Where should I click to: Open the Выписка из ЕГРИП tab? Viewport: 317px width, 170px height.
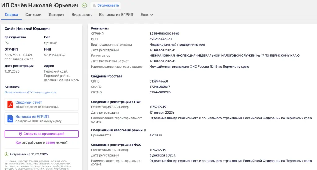coord(116,15)
